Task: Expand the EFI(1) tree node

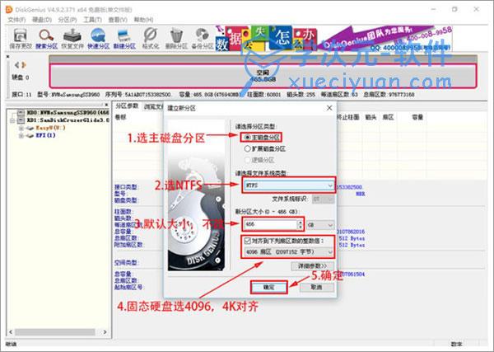Action: [x=21, y=136]
